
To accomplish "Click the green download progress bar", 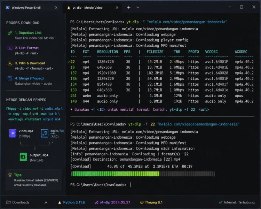I will click(x=143, y=174).
